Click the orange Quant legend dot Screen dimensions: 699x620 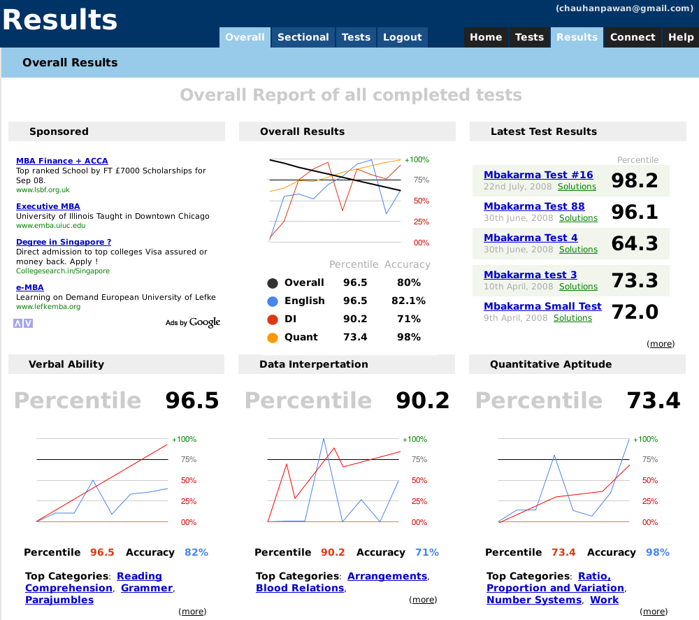click(x=273, y=338)
